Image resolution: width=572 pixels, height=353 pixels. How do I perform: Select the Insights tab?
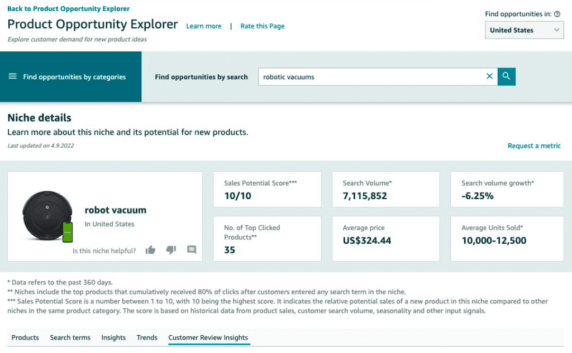pyautogui.click(x=113, y=337)
